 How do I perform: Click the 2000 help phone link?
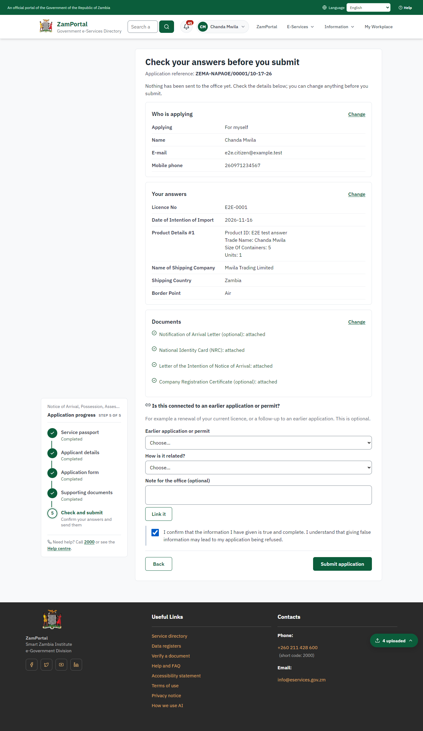(89, 542)
